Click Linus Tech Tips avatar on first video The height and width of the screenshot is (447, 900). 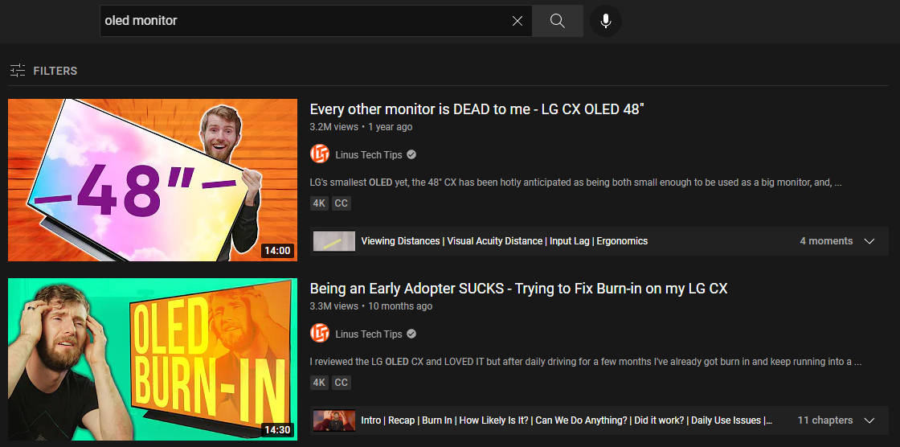coord(320,154)
